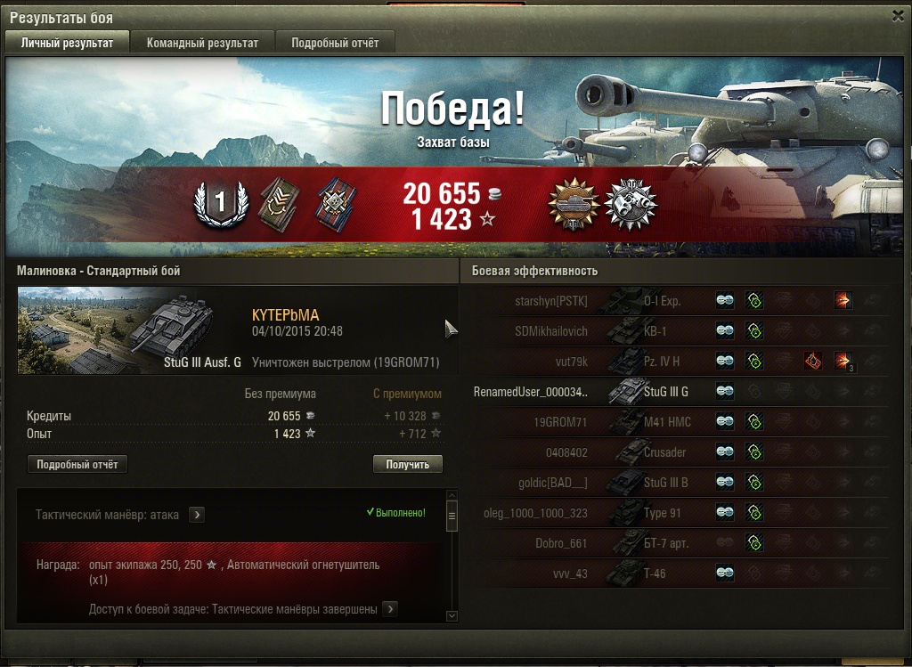This screenshot has height=667, width=912.
Task: Click the crew experience reward booklet icon
Action: (279, 205)
